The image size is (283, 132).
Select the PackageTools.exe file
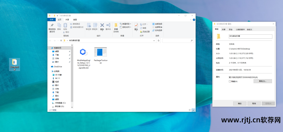[x=101, y=56]
